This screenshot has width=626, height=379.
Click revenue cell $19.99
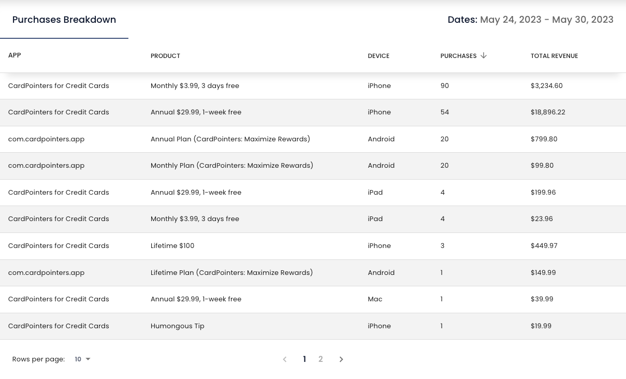coord(541,326)
